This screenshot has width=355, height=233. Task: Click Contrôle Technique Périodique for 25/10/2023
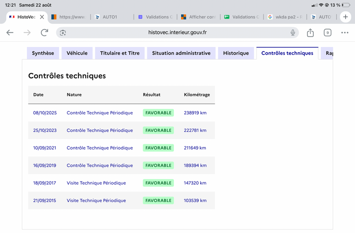pyautogui.click(x=99, y=130)
